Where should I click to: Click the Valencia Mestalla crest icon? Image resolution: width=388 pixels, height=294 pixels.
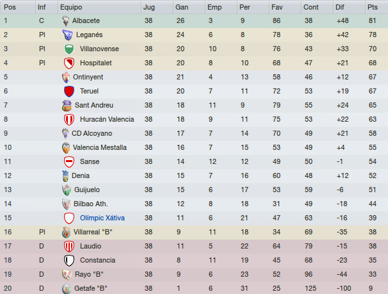[66, 148]
